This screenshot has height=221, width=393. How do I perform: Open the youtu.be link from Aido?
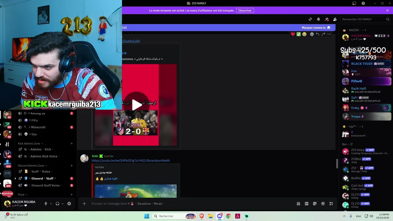click(130, 161)
